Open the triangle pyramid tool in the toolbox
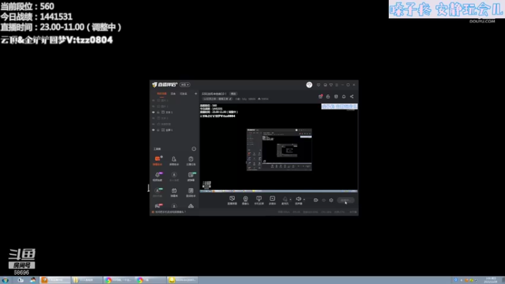This screenshot has height=284, width=505. tap(191, 206)
